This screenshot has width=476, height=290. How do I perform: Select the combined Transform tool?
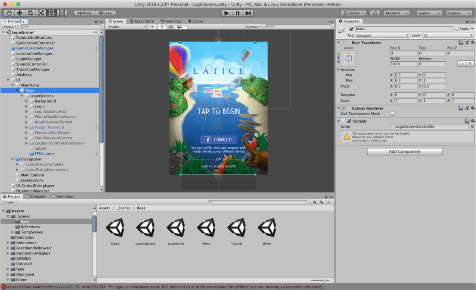[x=62, y=13]
